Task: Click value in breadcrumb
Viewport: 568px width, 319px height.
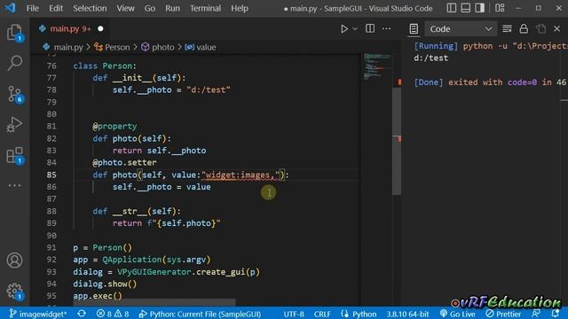Action: 206,47
